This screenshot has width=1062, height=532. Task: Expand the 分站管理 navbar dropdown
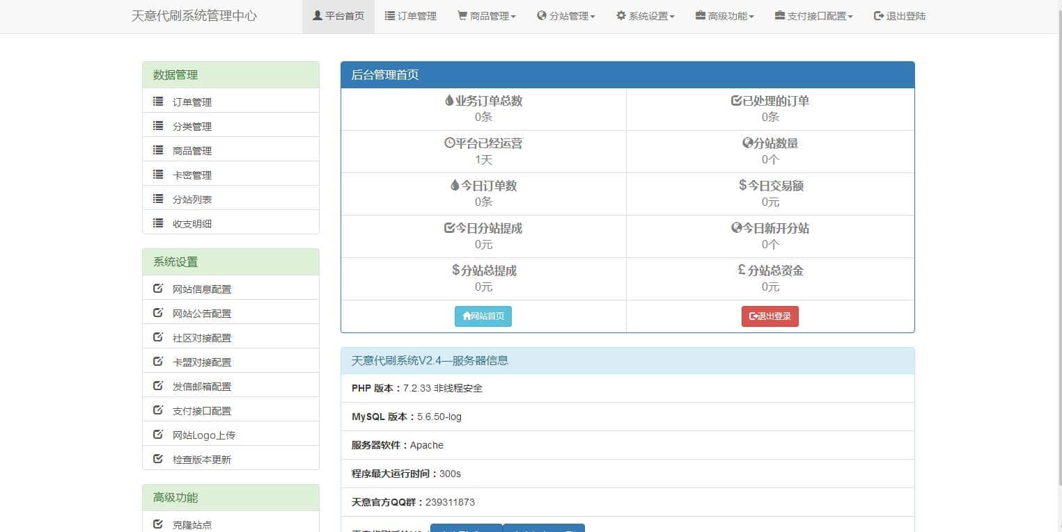click(x=565, y=16)
